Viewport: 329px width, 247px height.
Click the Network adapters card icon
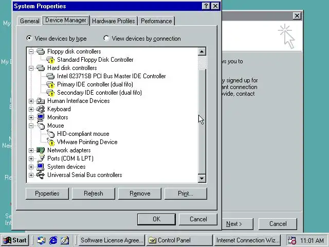tap(41, 150)
